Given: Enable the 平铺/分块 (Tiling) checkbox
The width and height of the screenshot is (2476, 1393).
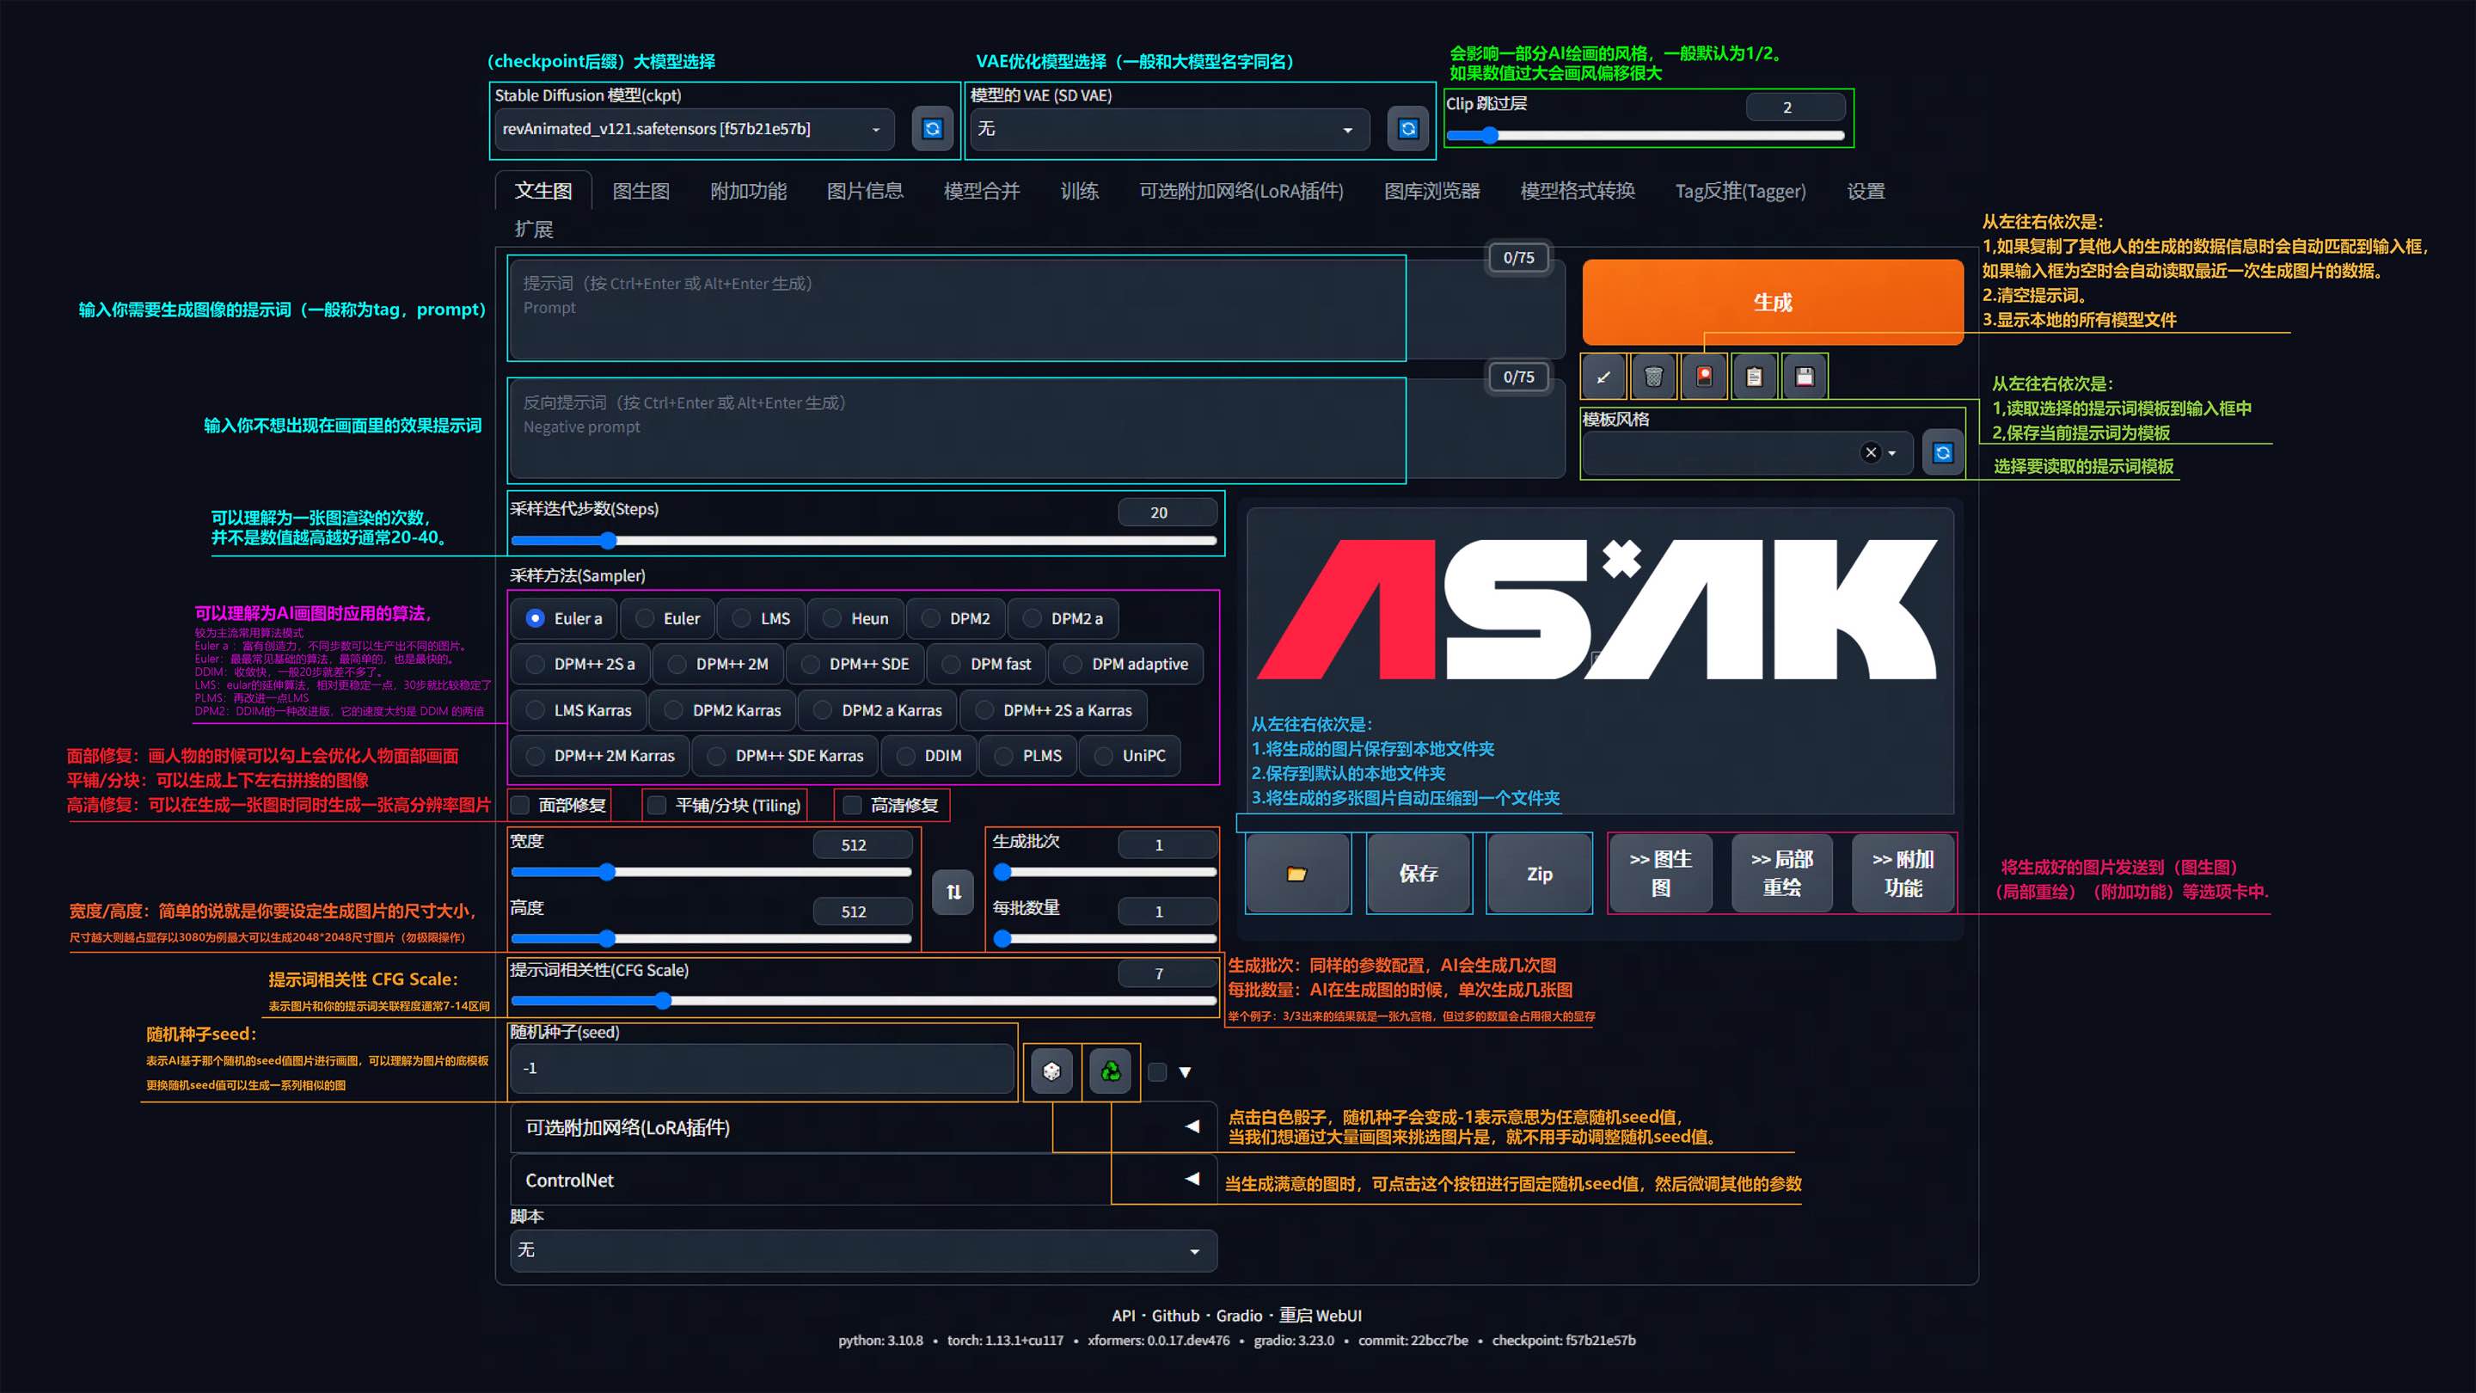Looking at the screenshot, I should (x=657, y=806).
